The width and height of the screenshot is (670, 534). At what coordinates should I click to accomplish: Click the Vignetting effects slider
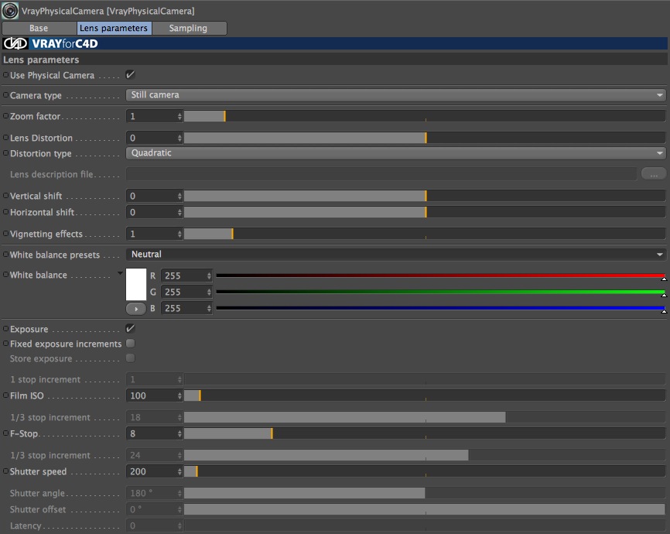point(424,234)
